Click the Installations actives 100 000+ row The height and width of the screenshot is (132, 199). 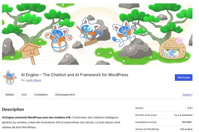click(164, 122)
